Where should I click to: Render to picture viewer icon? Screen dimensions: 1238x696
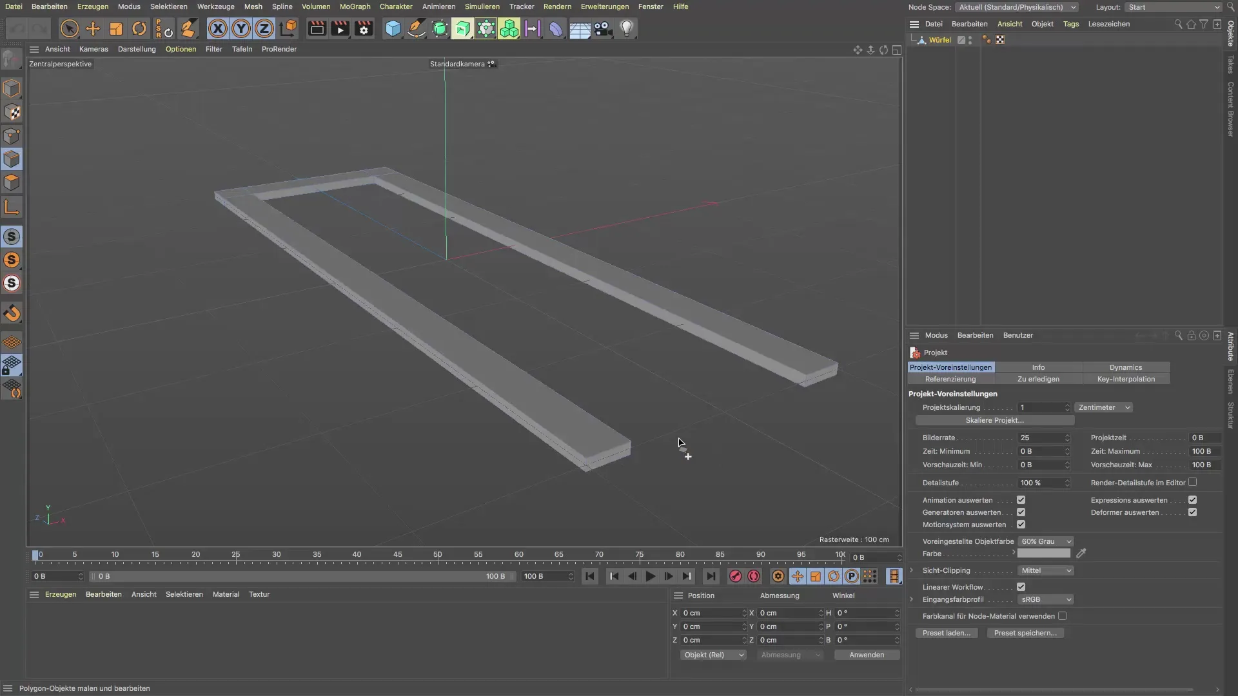340,28
